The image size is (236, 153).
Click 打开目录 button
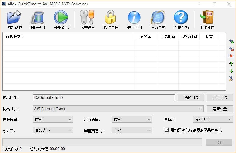pyautogui.click(x=220, y=98)
